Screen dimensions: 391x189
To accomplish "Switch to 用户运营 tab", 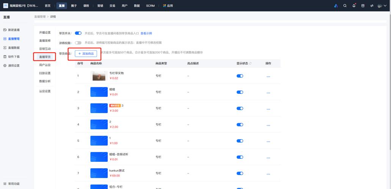I will click(45, 65).
